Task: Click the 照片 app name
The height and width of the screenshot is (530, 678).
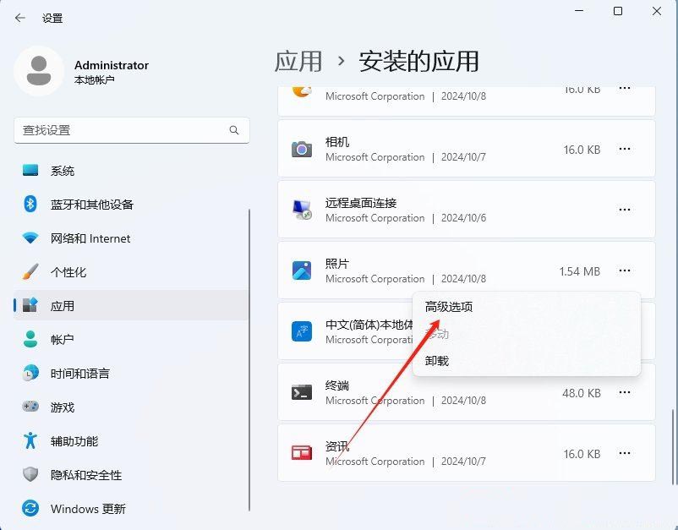Action: (337, 264)
